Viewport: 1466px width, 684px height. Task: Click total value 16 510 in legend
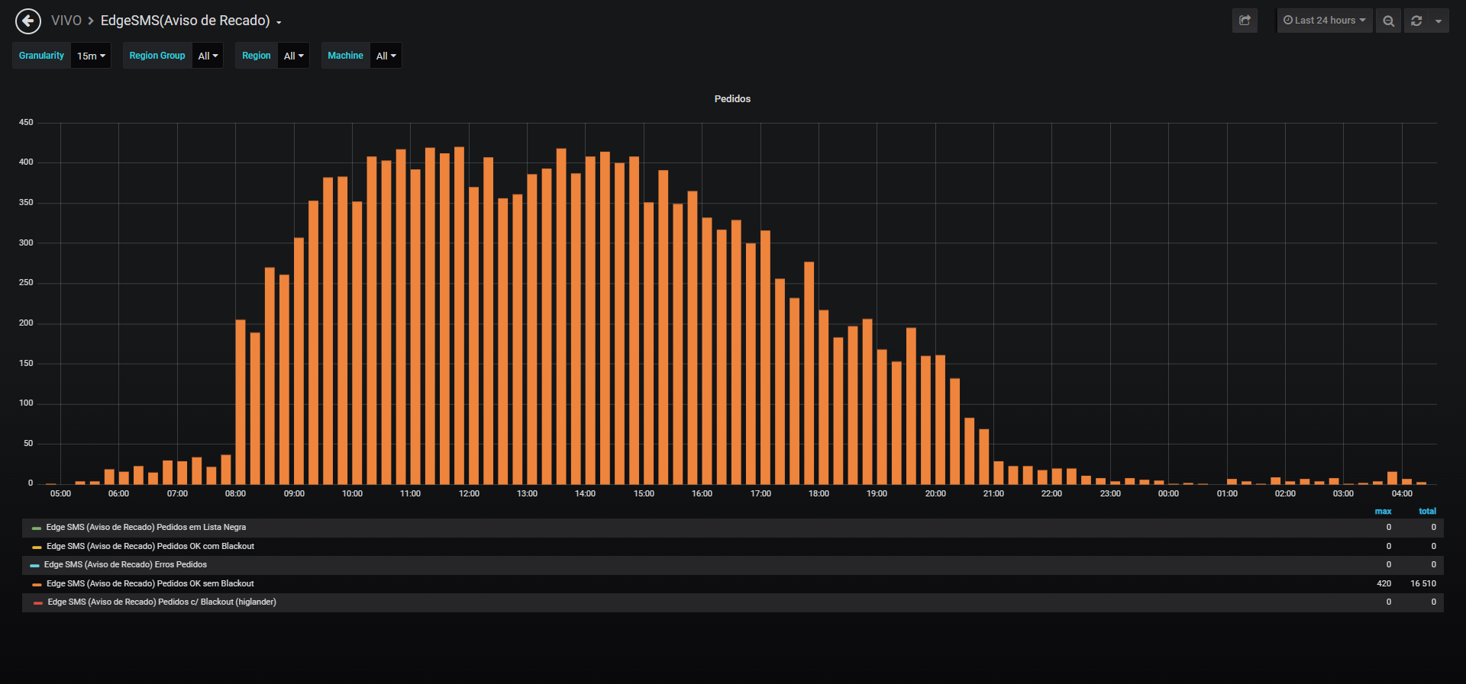tap(1423, 584)
